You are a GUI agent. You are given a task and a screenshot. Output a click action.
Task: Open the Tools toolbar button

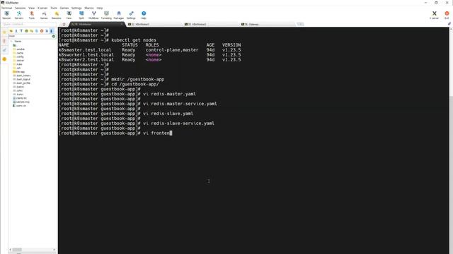31,15
